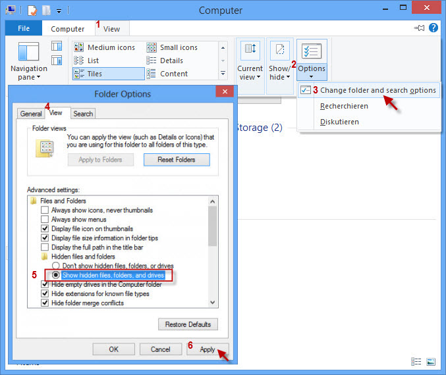Click the advanced settings scroll down arrow
Viewport: 446px width, 375px height.
click(x=213, y=302)
